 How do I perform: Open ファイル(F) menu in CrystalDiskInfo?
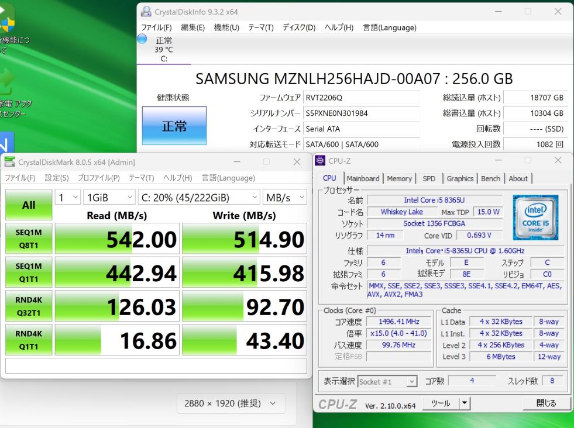(156, 27)
